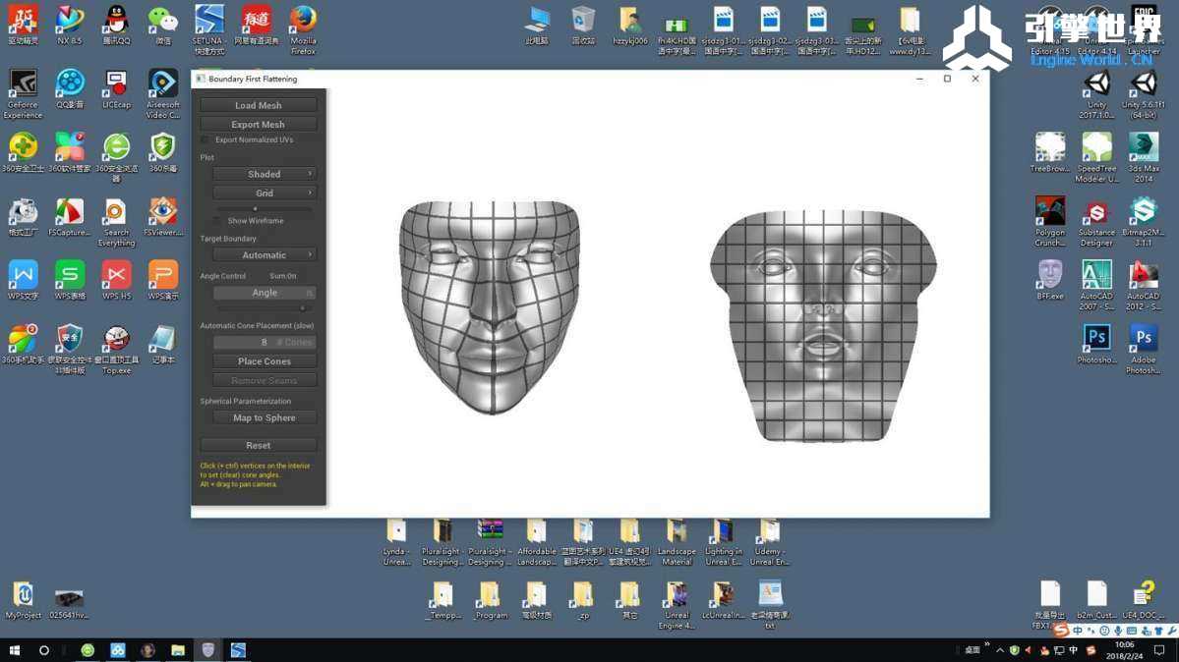
Task: Select the Unreal Engine 4 folder icon
Action: [676, 606]
